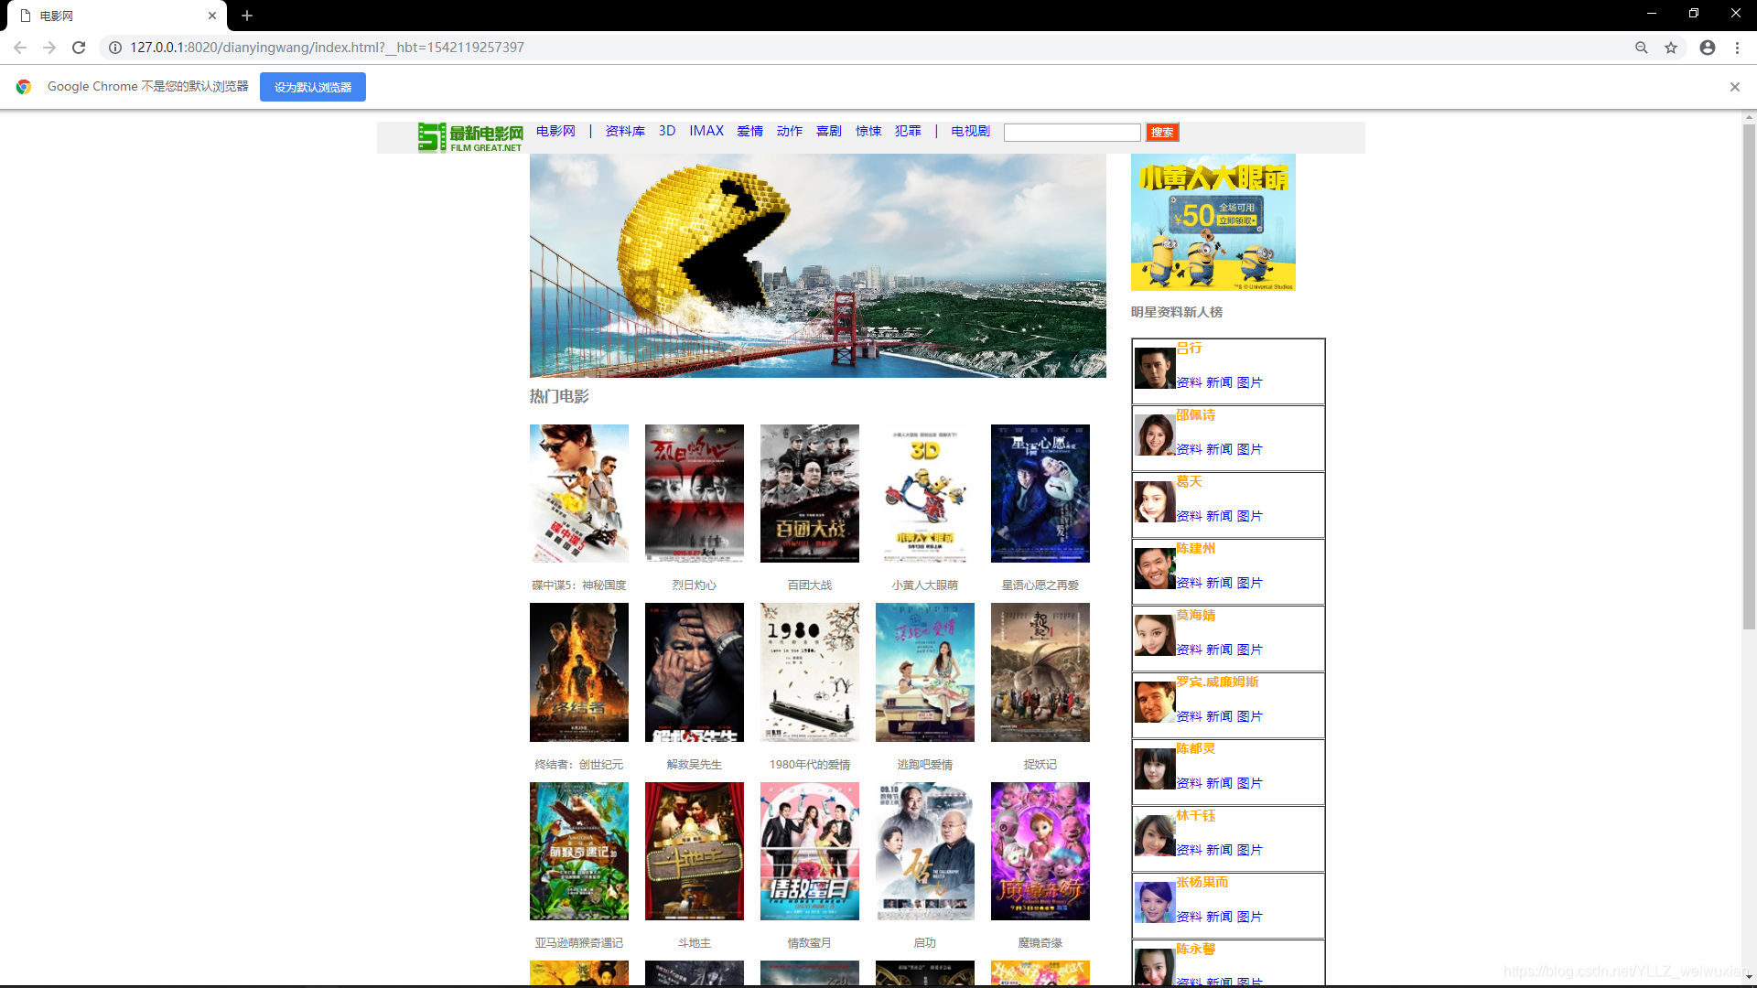Select the 电视剧 navigation link

pos(970,131)
